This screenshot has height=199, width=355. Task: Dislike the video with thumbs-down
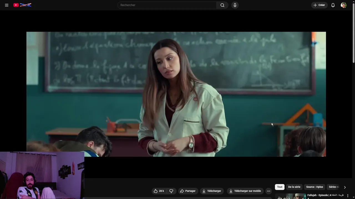pos(171,191)
